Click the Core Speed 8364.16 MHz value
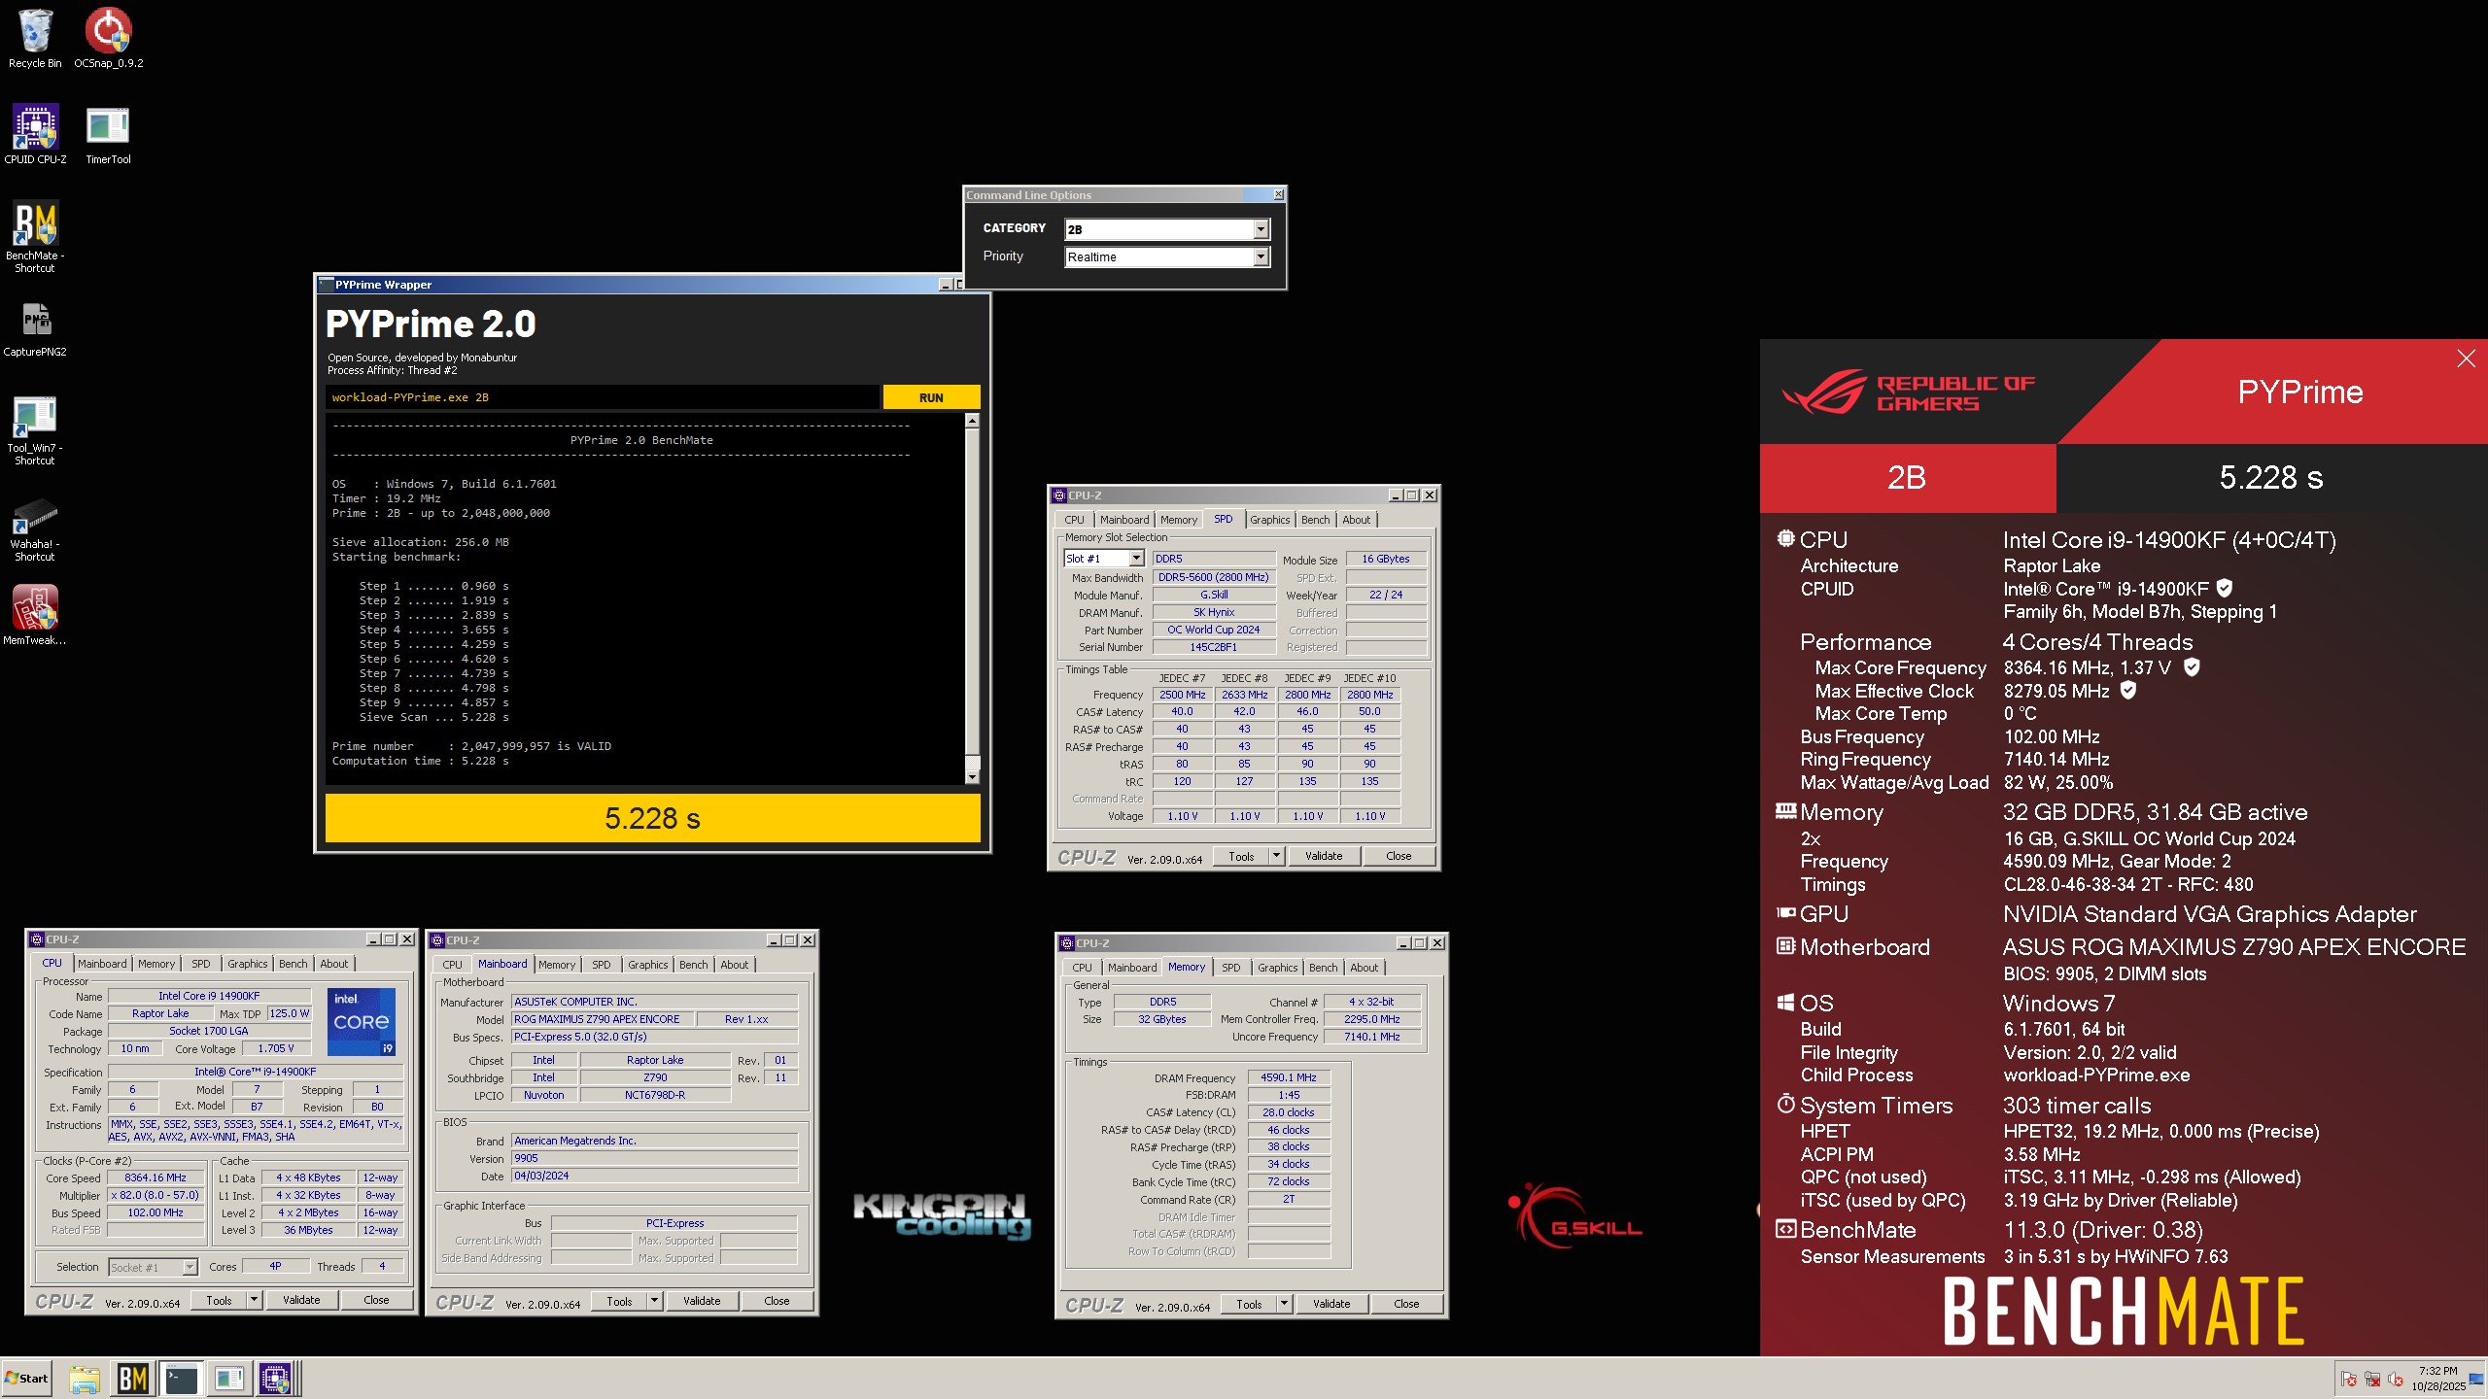The width and height of the screenshot is (2488, 1399). pyautogui.click(x=155, y=1177)
